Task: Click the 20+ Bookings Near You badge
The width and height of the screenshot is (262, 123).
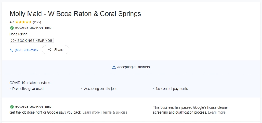Action: click(x=32, y=41)
